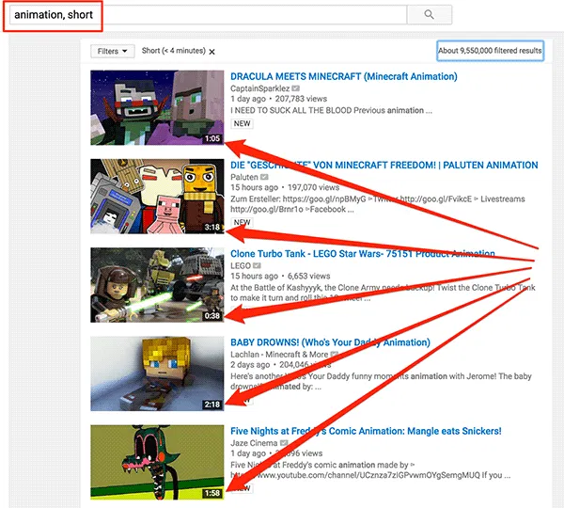This screenshot has width=564, height=508.
Task: Focus the search box containing 'animation, short'
Action: pos(208,15)
